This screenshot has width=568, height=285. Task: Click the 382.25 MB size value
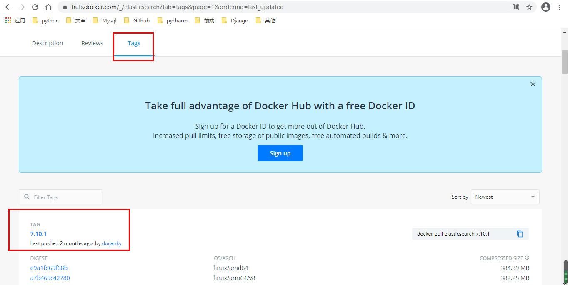515,278
